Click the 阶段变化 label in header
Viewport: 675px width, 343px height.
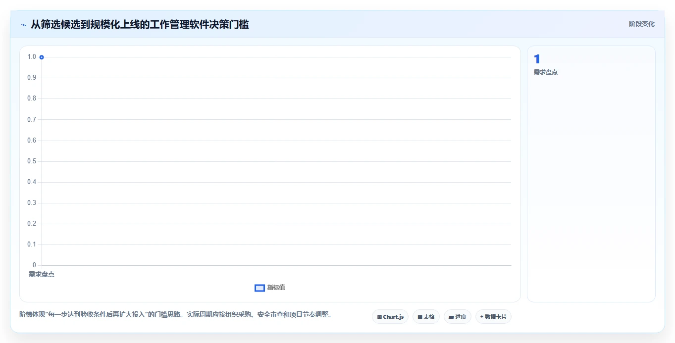(641, 24)
